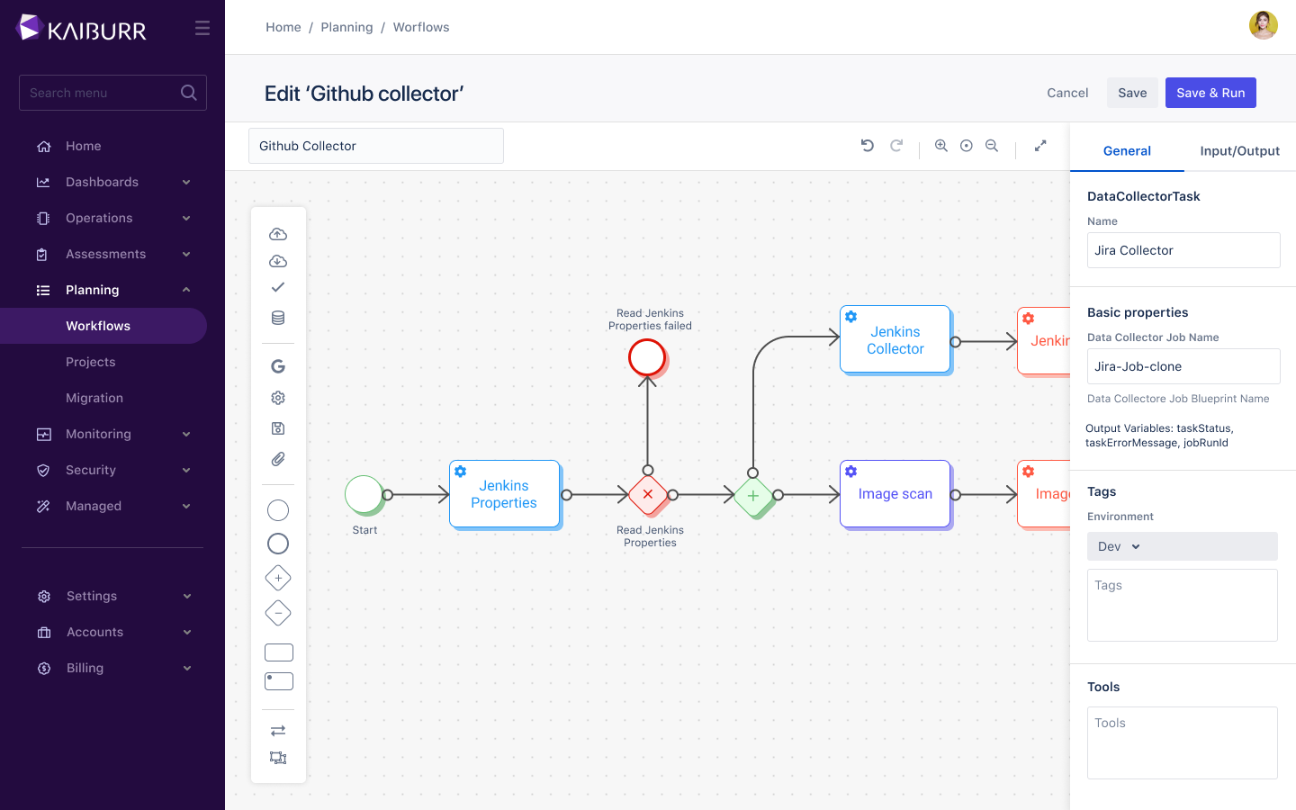The image size is (1296, 810).
Task: Click the zoom out magnifier icon
Action: pyautogui.click(x=992, y=146)
